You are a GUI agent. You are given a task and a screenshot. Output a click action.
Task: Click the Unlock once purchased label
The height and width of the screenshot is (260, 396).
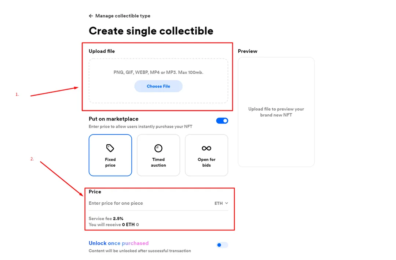click(x=119, y=243)
